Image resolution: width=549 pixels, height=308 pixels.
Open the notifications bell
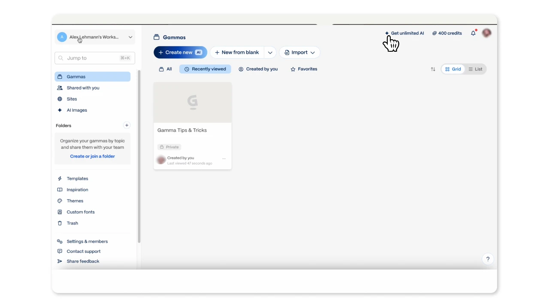click(474, 33)
